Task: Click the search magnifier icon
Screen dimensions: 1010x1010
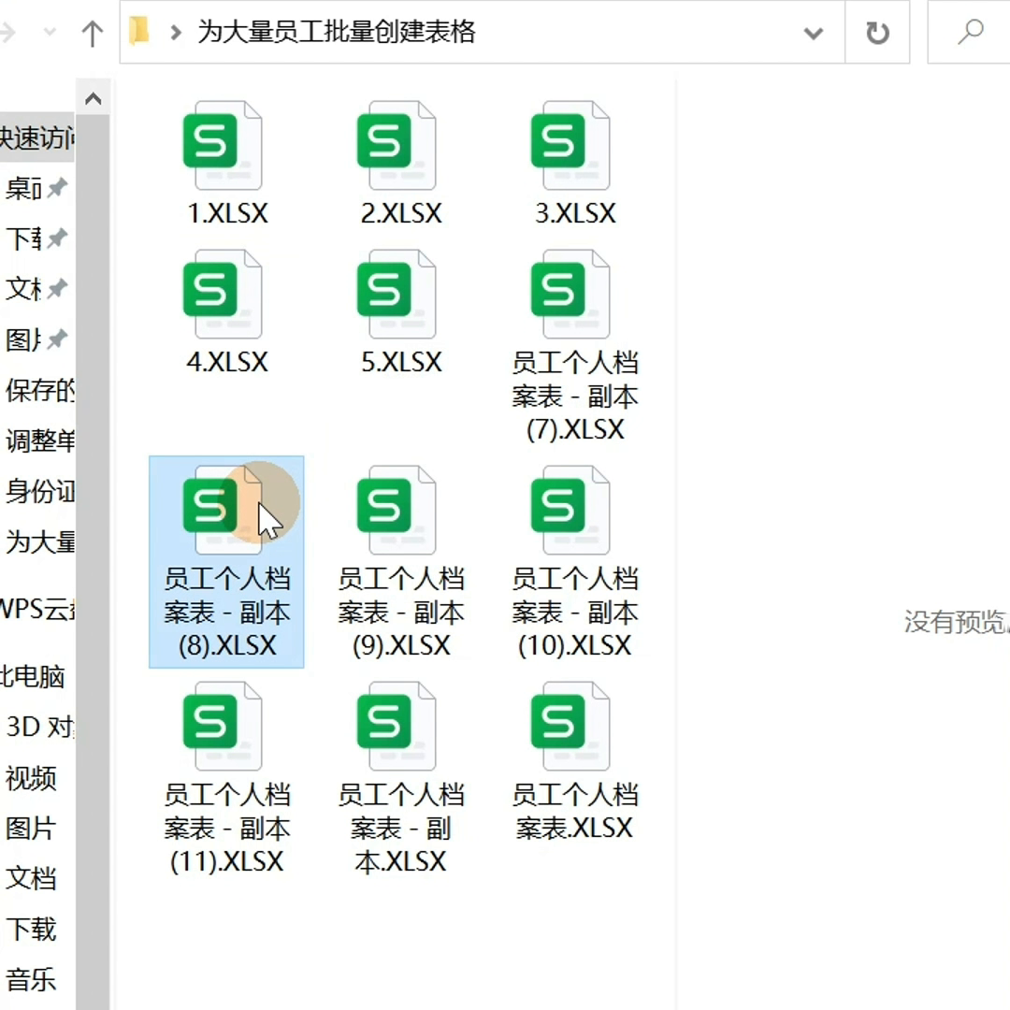Action: coord(973,31)
